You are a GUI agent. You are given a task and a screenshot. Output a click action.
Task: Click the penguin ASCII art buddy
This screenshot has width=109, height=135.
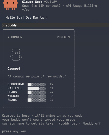[16, 55]
